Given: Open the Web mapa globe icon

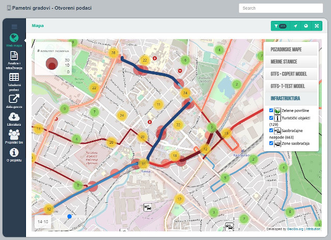Looking at the screenshot, I should 14,38.
